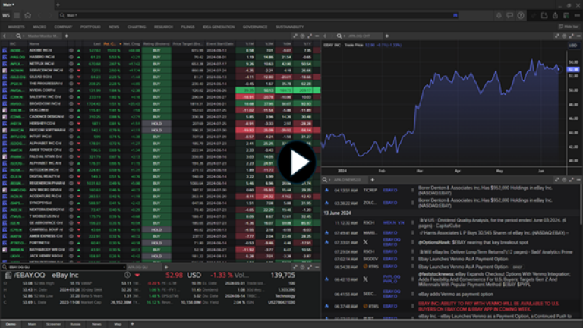
Task: Click the USD currency button on chart
Action: [x=573, y=46]
